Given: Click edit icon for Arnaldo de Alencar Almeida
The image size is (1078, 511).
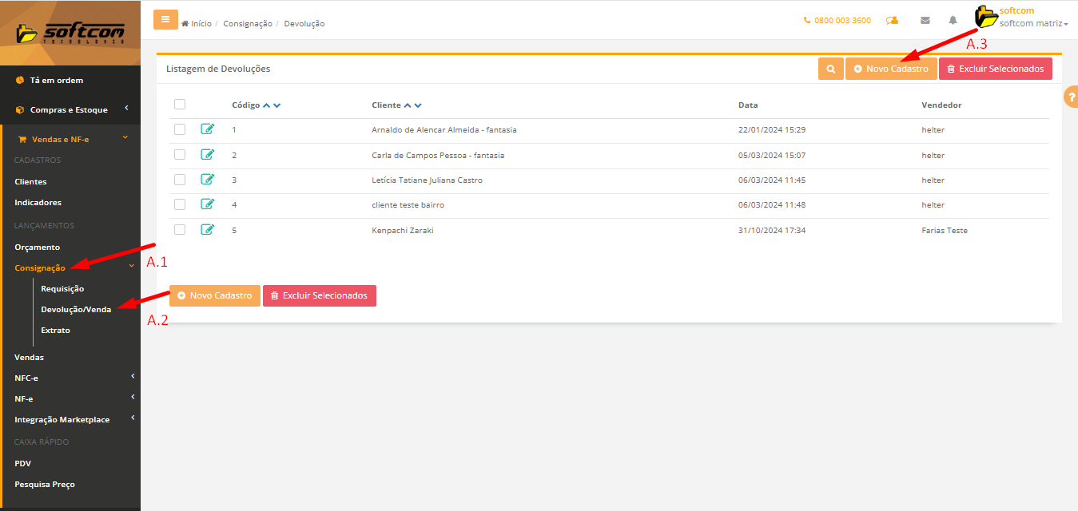Looking at the screenshot, I should (x=208, y=129).
